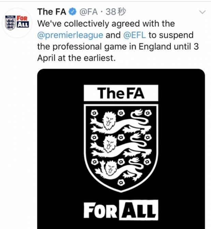Click the white FOR text in image
The width and height of the screenshot is (211, 229).
click(100, 210)
